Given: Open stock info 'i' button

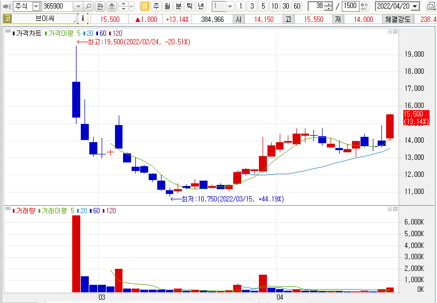Looking at the screenshot, I should click(x=83, y=19).
